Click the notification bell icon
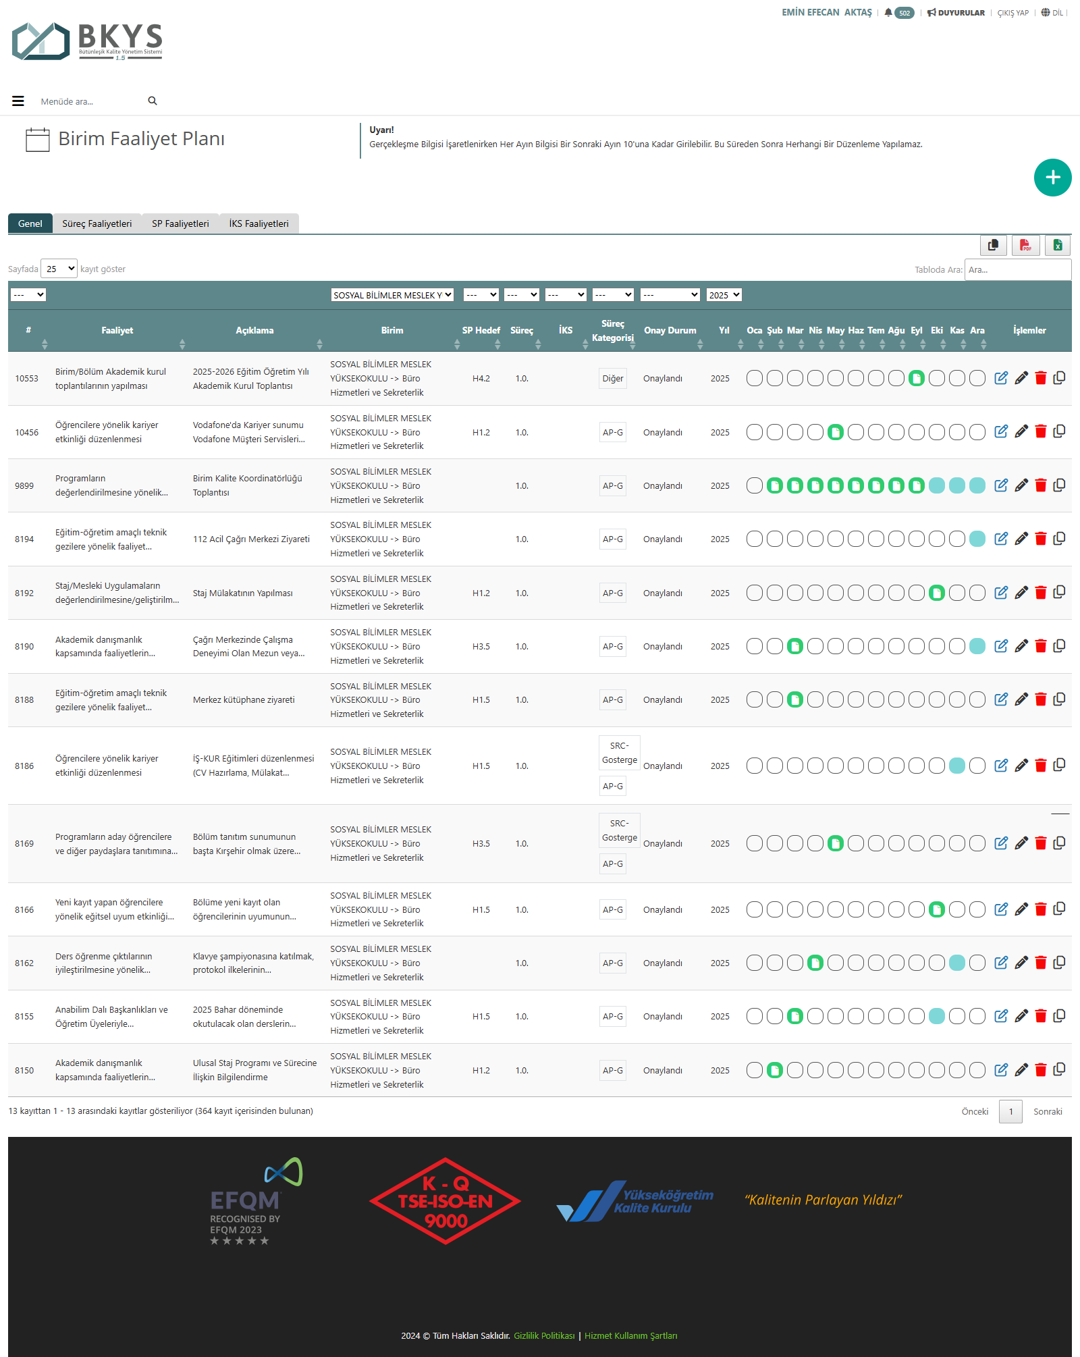 888,13
